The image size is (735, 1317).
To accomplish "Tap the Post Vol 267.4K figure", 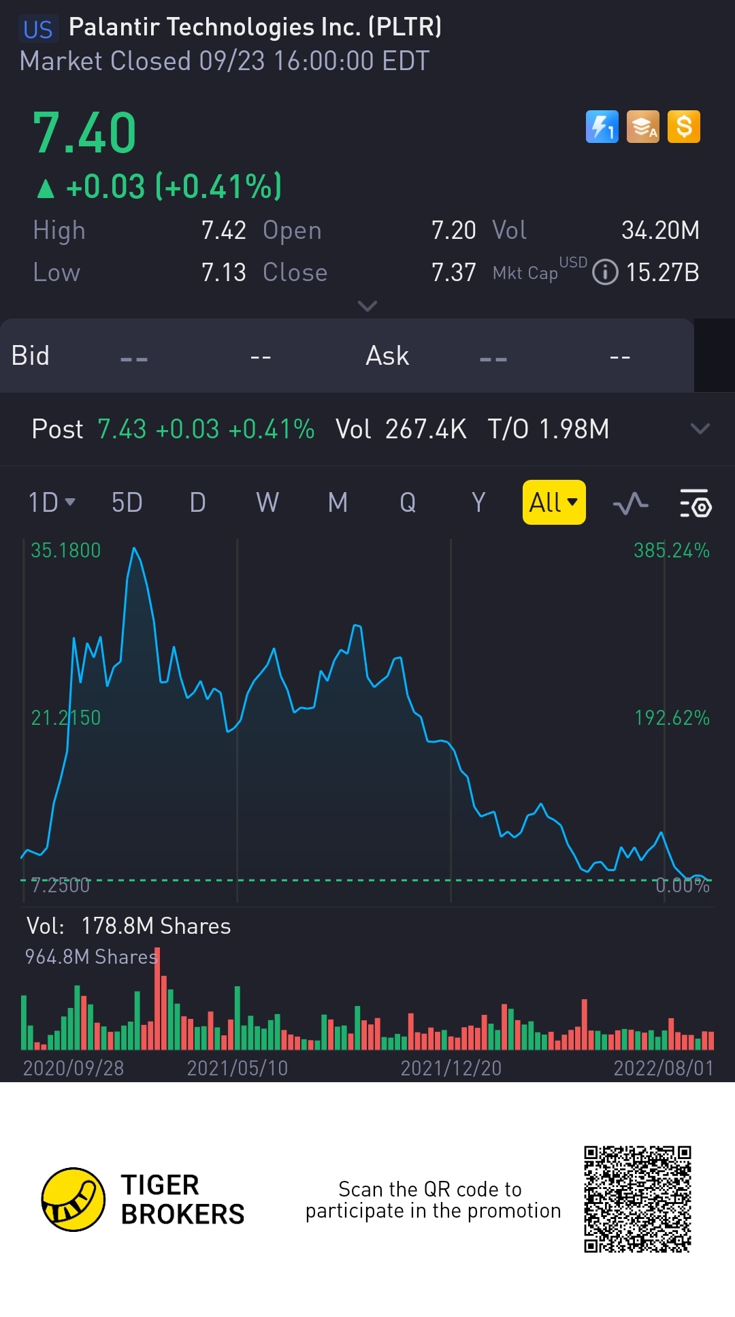I will (401, 429).
